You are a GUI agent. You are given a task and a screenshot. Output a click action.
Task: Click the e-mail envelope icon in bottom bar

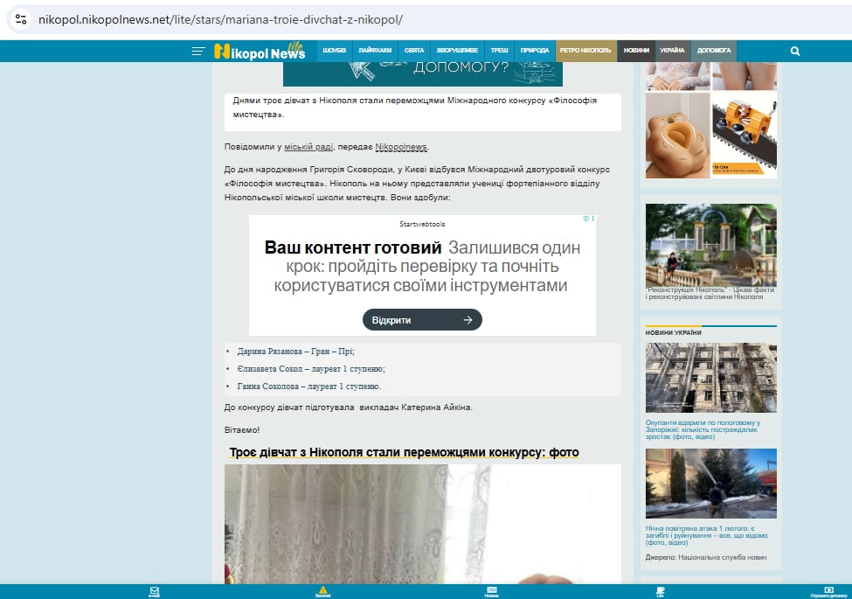154,590
